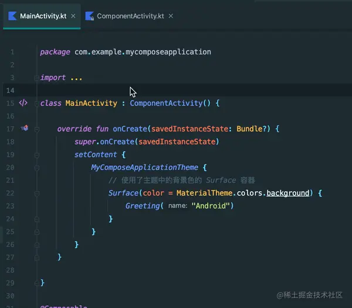Click 'Bundle?' type on line 17

coord(252,129)
